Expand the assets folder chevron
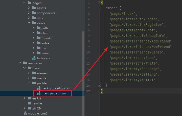Screen dimensions: 182x116 [x=29, y=8]
